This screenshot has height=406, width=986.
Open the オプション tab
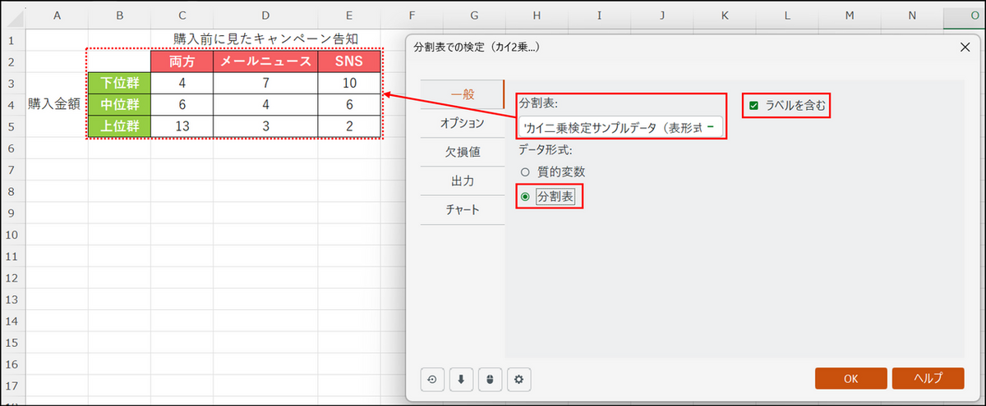pyautogui.click(x=462, y=123)
